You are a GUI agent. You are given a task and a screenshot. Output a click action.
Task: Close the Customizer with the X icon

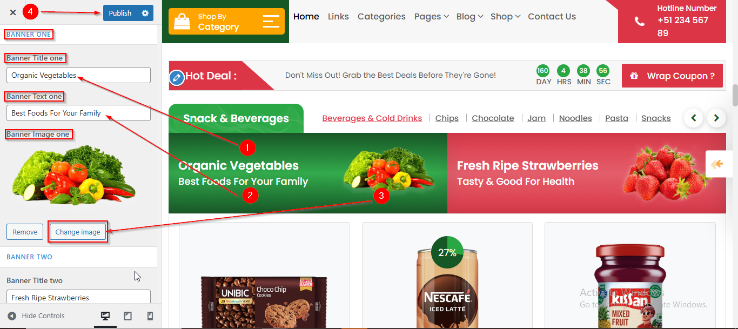[x=13, y=12]
